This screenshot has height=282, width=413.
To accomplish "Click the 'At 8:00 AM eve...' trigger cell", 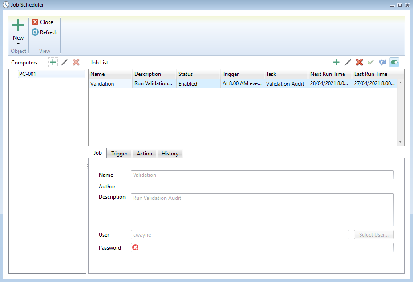I will click(242, 83).
